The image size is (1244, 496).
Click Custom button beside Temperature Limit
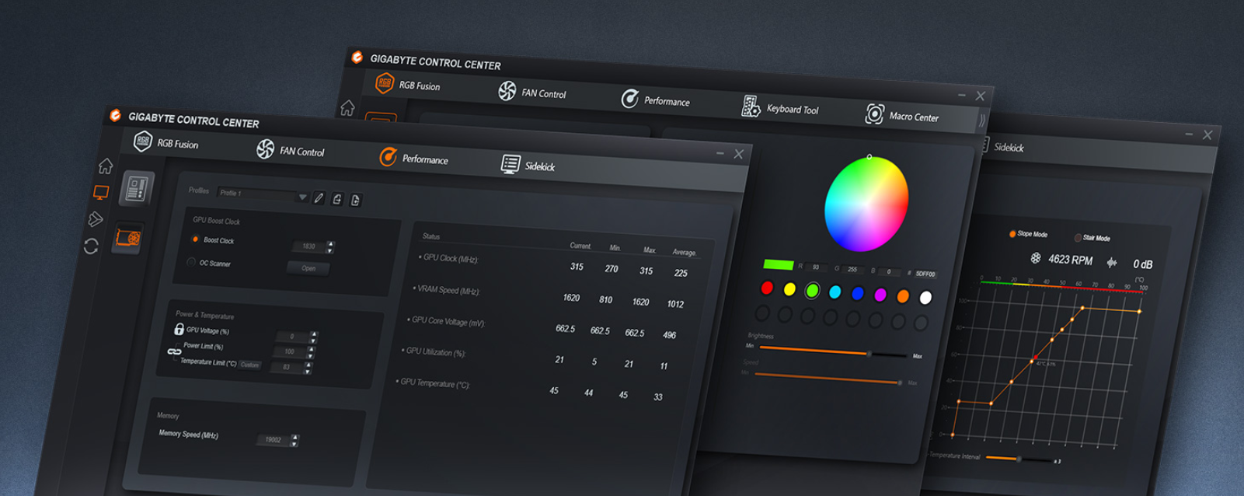pos(249,365)
